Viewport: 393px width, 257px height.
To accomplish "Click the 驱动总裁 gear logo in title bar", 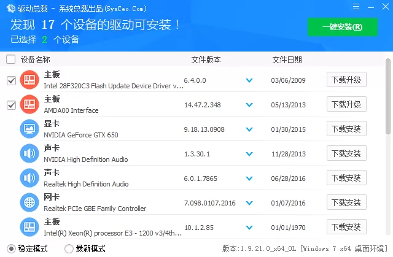I will pyautogui.click(x=11, y=9).
